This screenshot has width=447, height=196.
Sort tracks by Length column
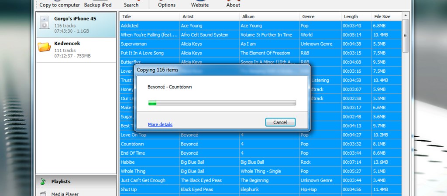click(x=356, y=17)
